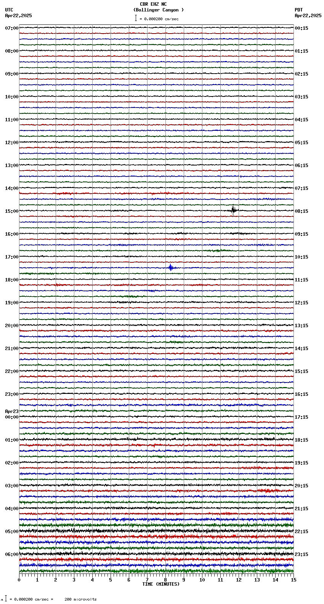Image resolution: width=324 pixels, height=604 pixels.
Task: Click the '22:15' PDT time label
Action: (302, 532)
